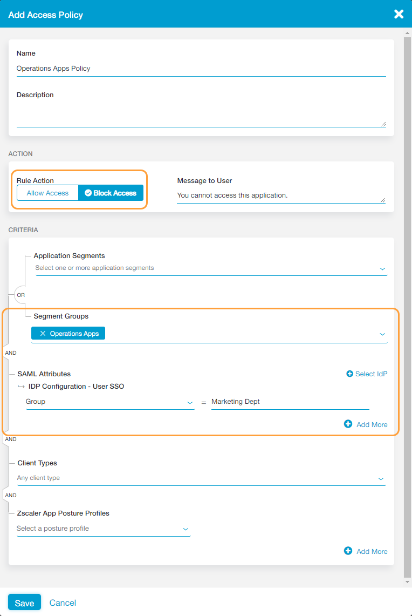Edit the policy Name field
Image resolution: width=412 pixels, height=616 pixels.
point(200,68)
